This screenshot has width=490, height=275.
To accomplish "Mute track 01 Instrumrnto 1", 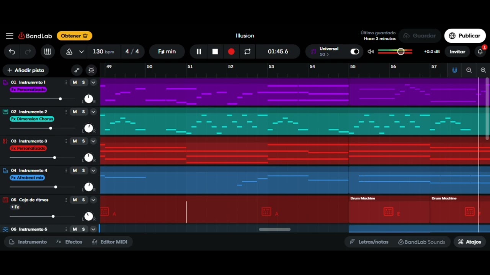I will click(75, 82).
